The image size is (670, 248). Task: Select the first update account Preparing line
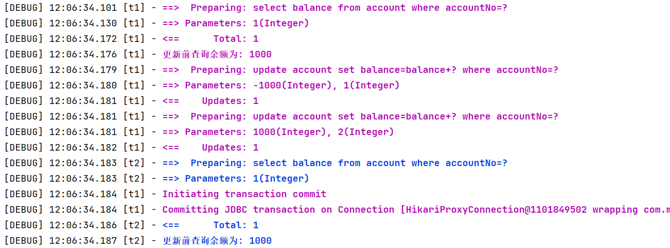(x=281, y=70)
